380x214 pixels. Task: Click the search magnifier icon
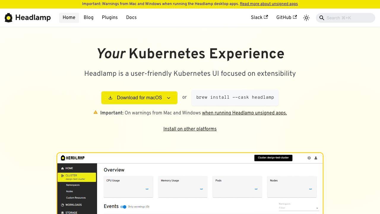click(322, 18)
